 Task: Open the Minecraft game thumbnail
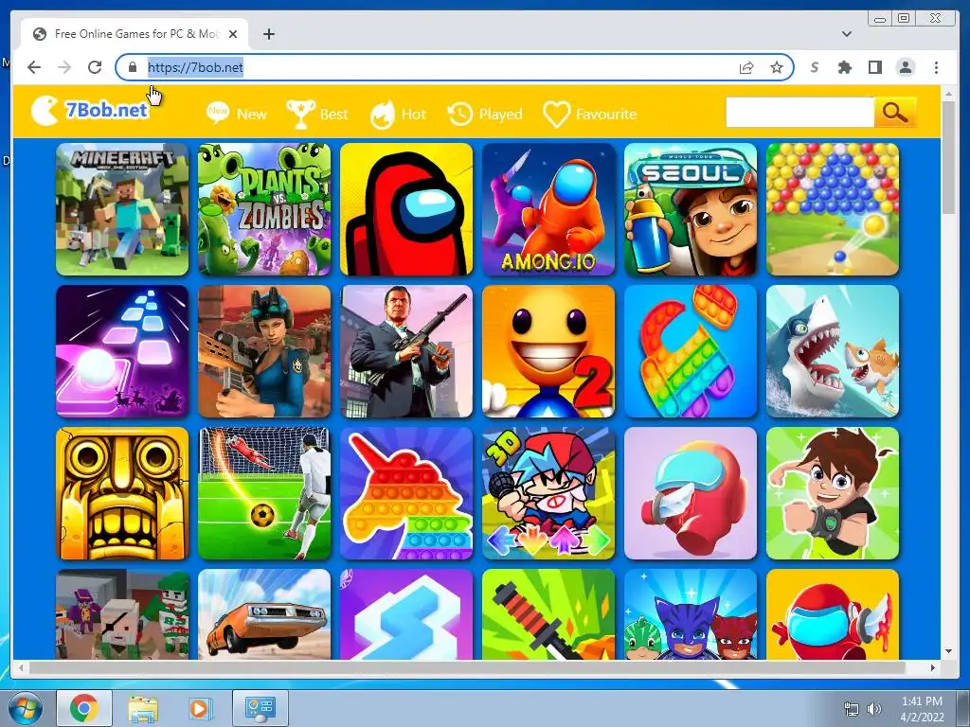pos(122,209)
